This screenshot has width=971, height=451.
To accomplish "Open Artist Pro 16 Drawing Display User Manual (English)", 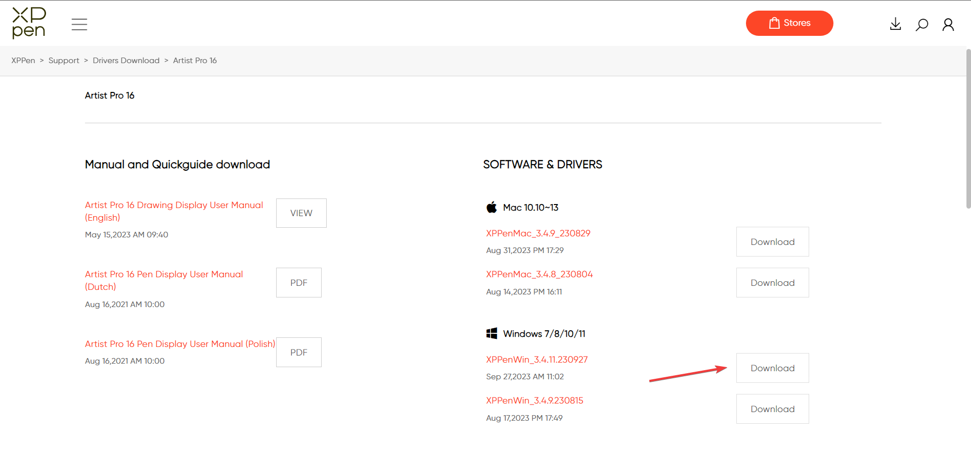I will (x=174, y=211).
